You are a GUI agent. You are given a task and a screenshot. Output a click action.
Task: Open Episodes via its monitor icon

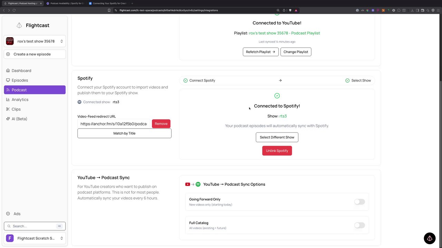(8, 80)
